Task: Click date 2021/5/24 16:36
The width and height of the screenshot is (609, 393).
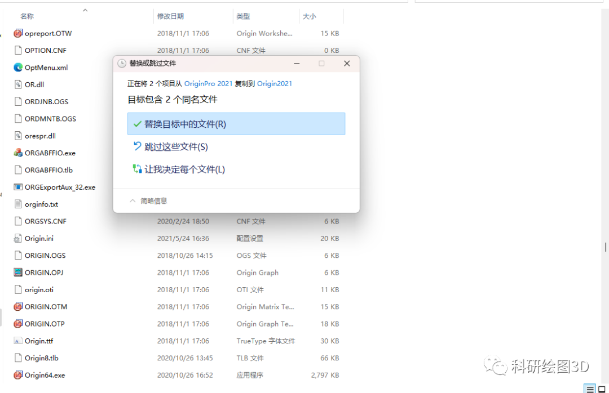Action: 183,238
